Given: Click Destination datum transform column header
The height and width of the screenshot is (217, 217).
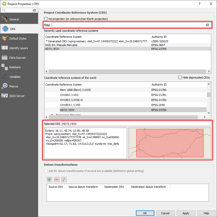Looking at the screenshot, I should 149,187.
